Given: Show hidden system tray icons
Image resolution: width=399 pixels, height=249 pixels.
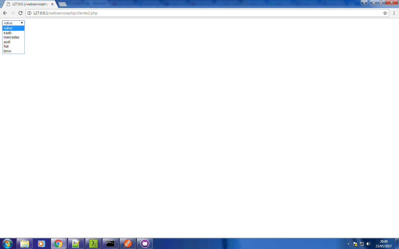Looking at the screenshot, I should [348, 244].
